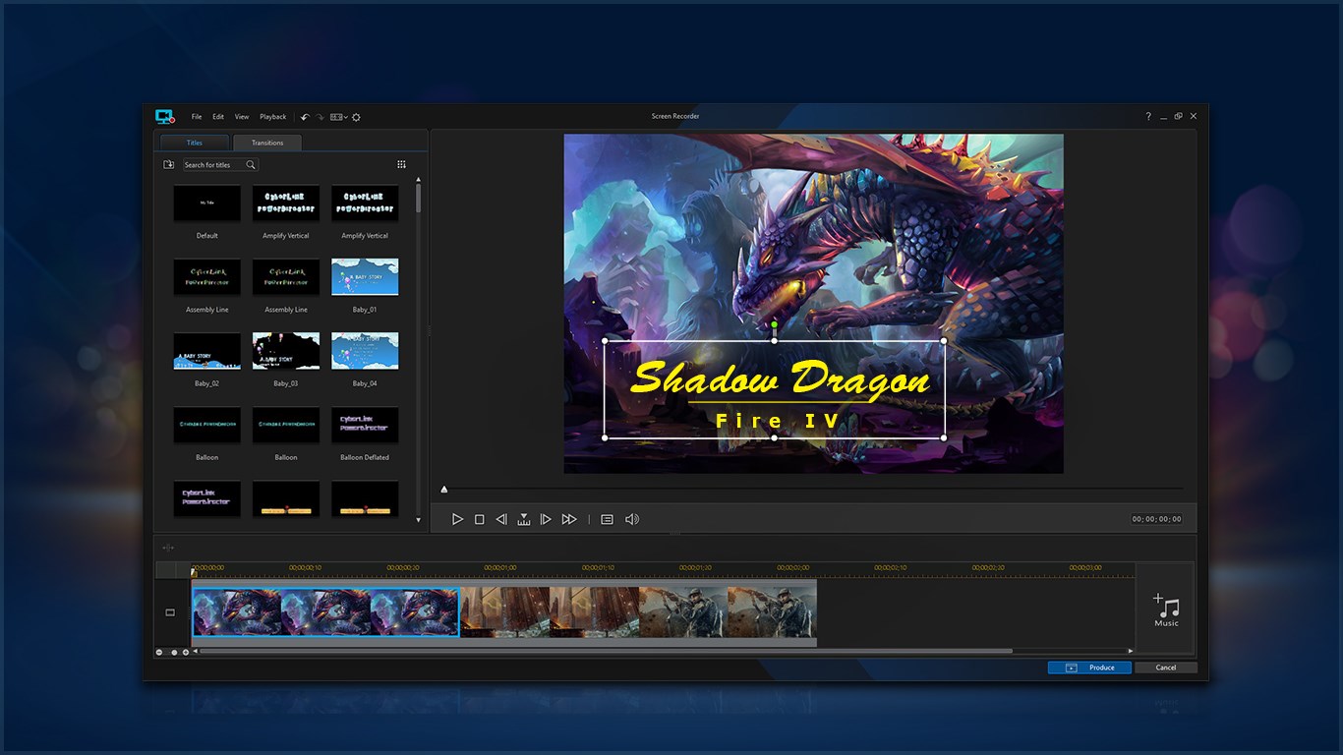Click the titles list scroll up arrow

[419, 180]
